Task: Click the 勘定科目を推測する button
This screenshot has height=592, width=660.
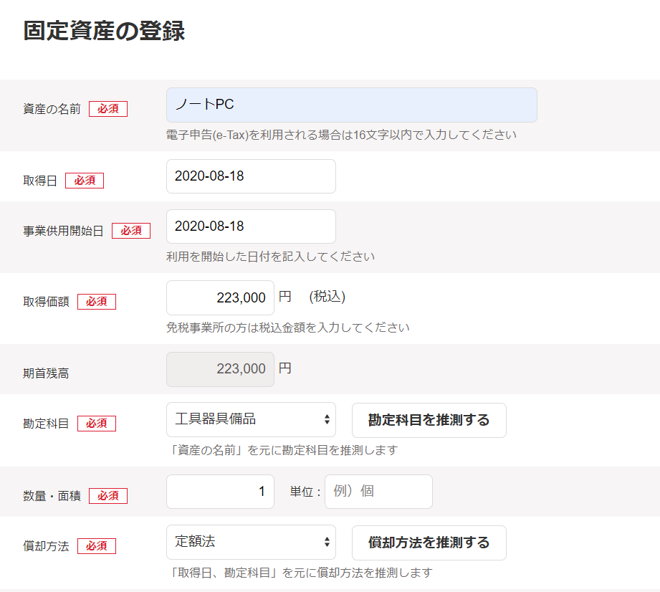Action: tap(429, 420)
